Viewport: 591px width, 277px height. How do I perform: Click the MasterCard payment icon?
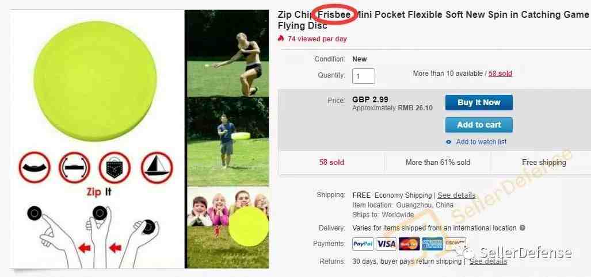[409, 244]
